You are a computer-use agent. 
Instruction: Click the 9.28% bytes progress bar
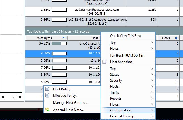point(59,53)
